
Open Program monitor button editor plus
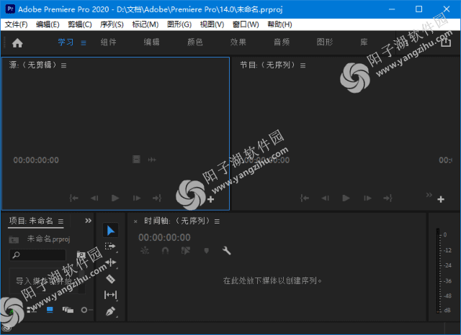[440, 199]
